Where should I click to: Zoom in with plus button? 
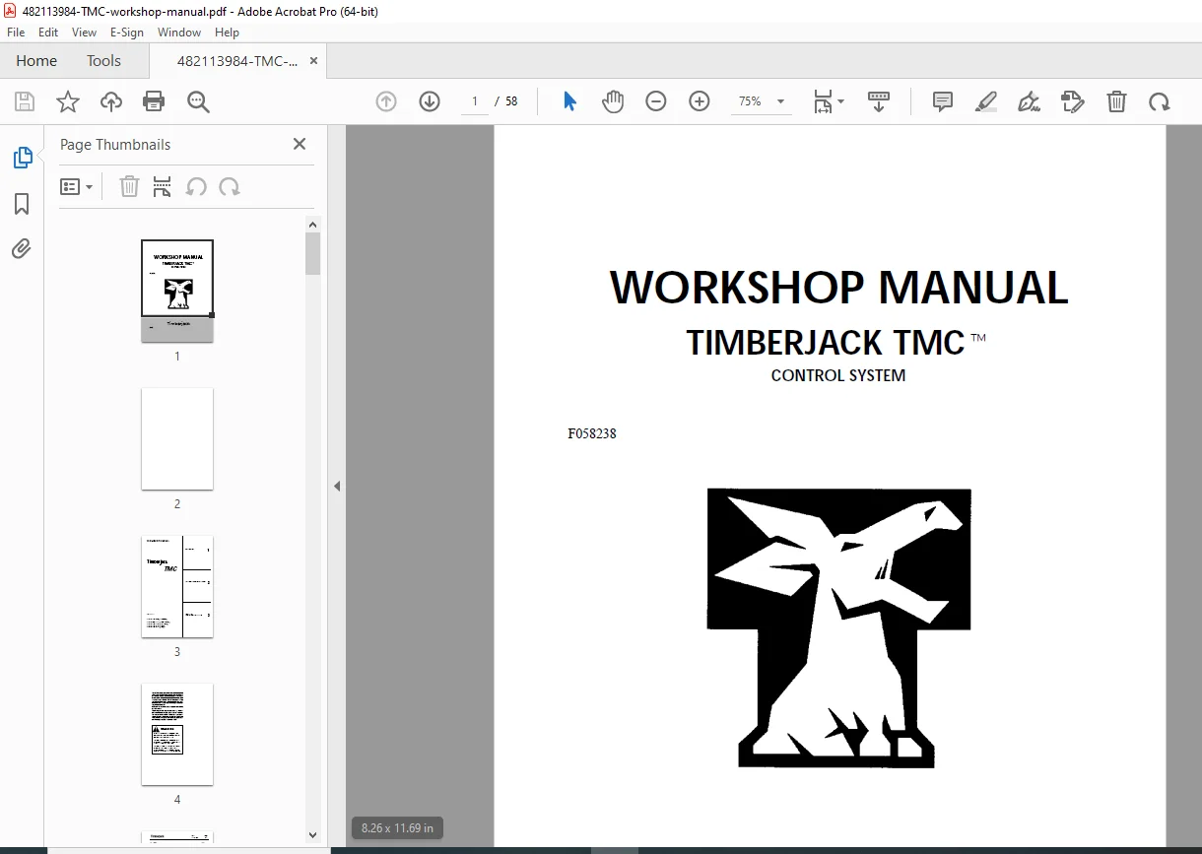tap(700, 101)
